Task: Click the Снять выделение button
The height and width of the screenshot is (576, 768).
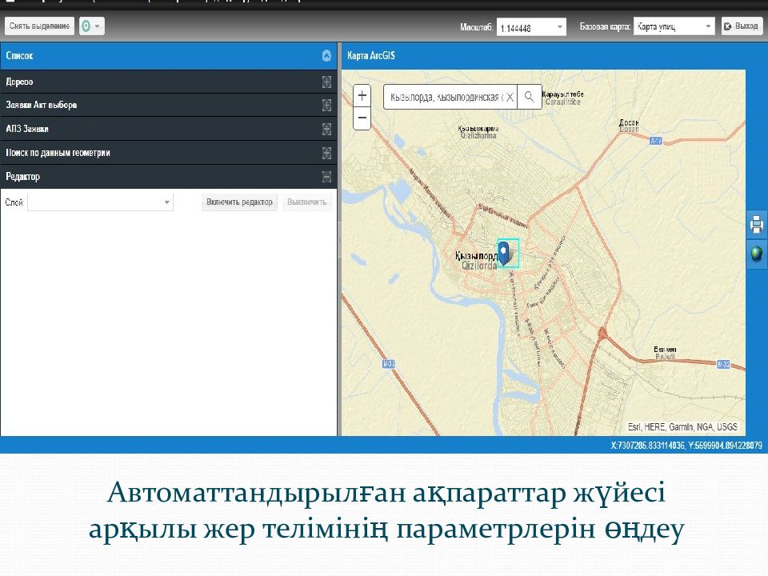Action: 39,26
